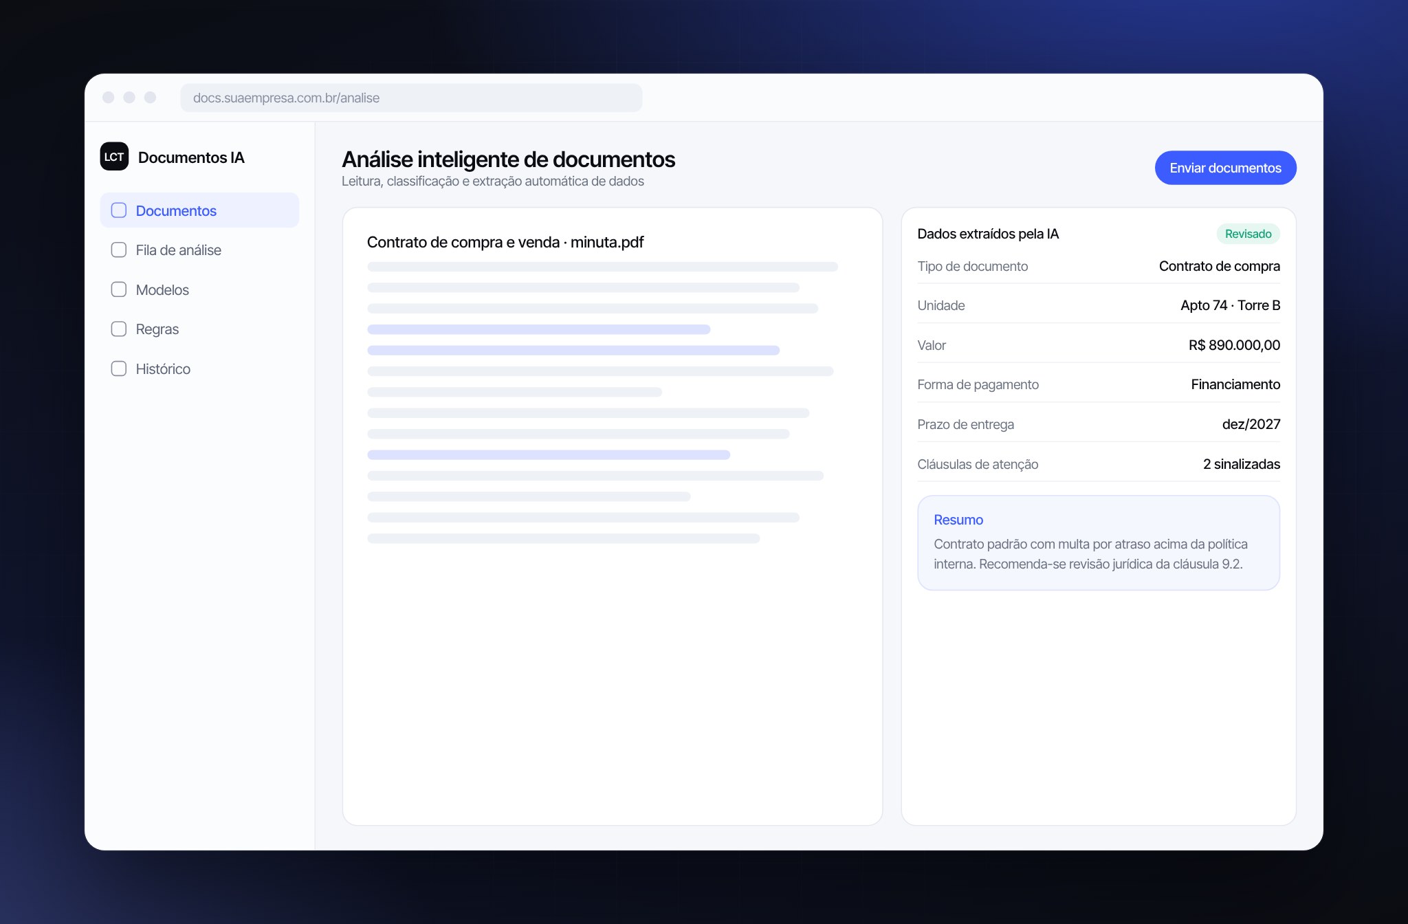This screenshot has height=924, width=1408.
Task: Select the Financiamento value
Action: pyautogui.click(x=1235, y=384)
